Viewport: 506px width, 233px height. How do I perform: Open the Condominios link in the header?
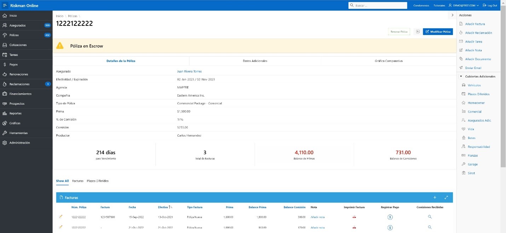[421, 6]
